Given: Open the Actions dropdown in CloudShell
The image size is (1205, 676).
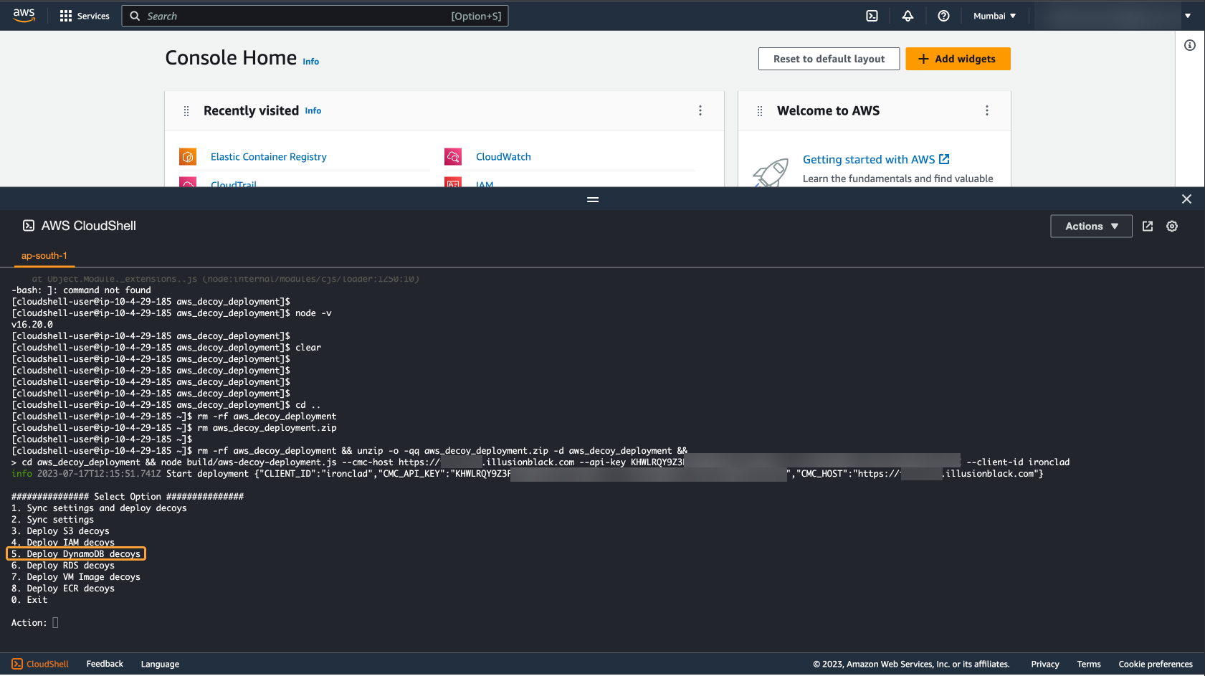Looking at the screenshot, I should point(1090,226).
